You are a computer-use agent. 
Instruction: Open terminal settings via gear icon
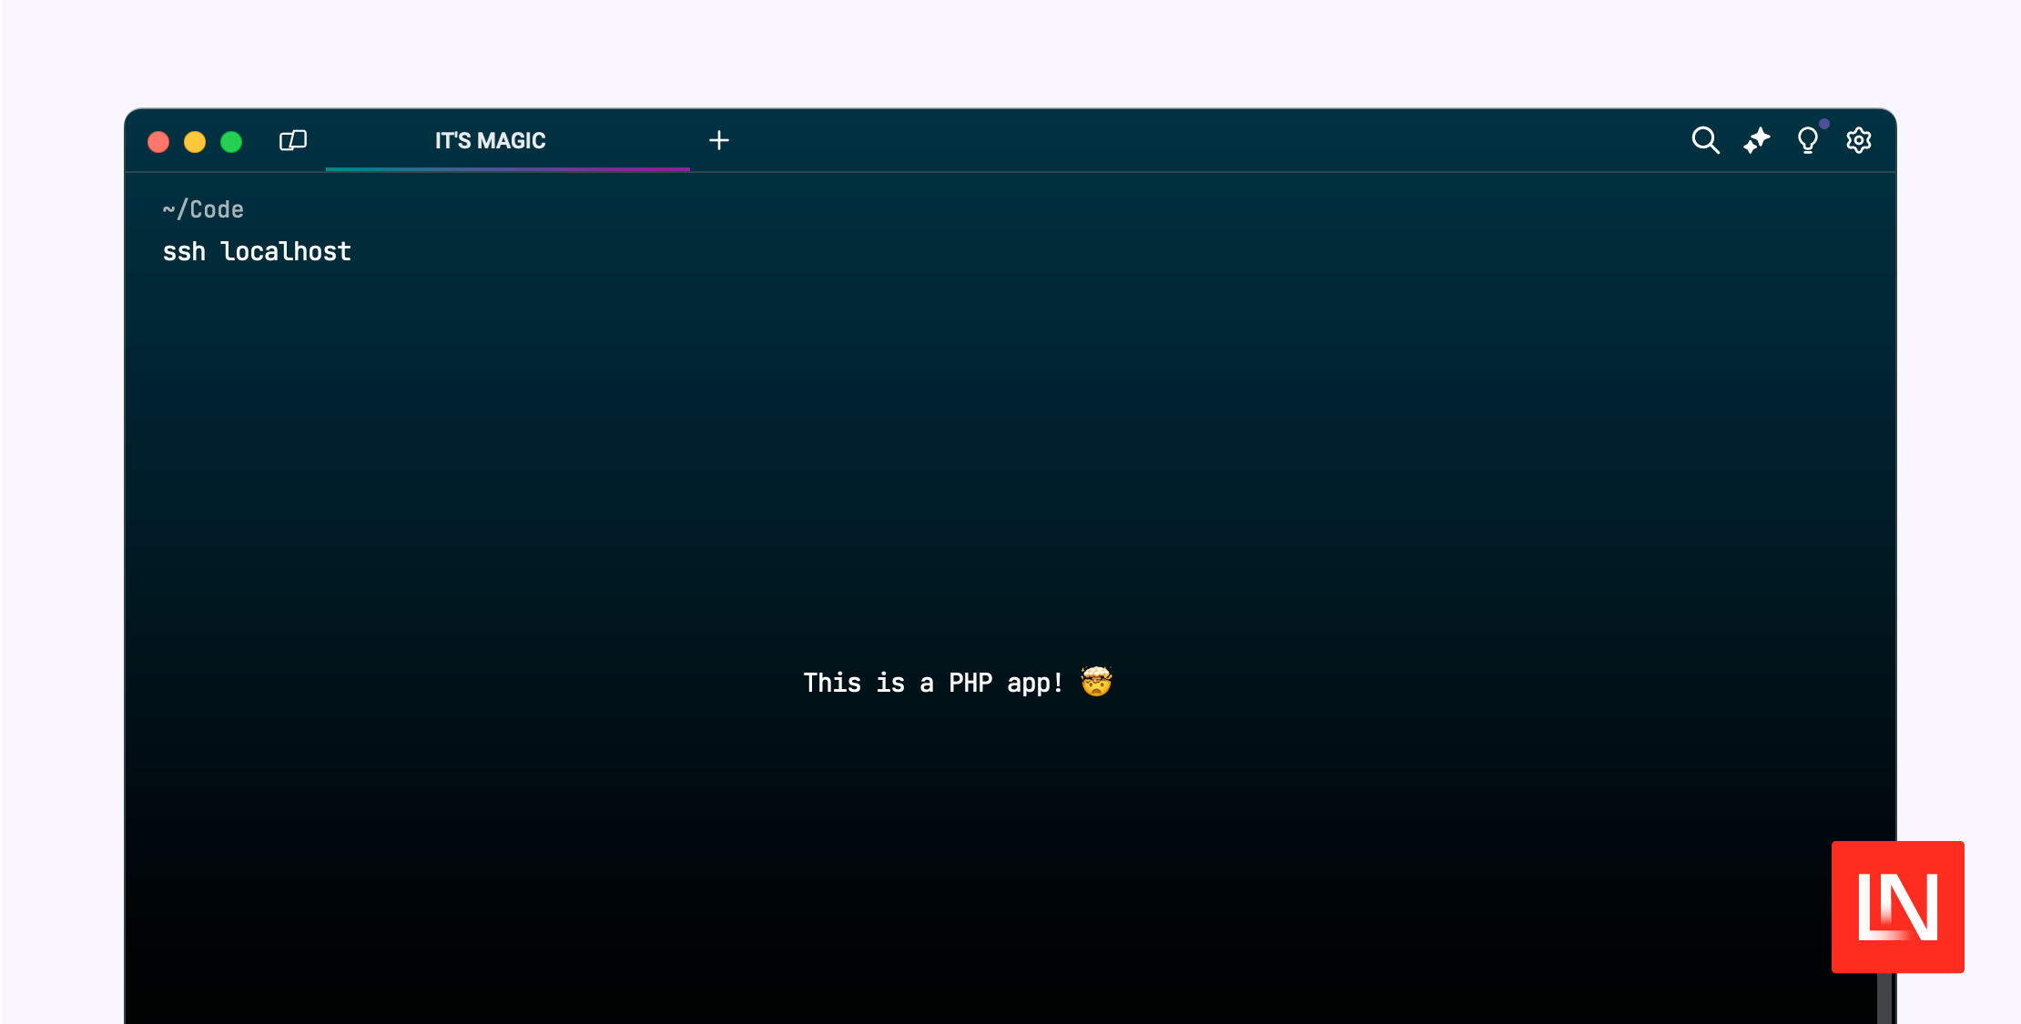(1861, 140)
